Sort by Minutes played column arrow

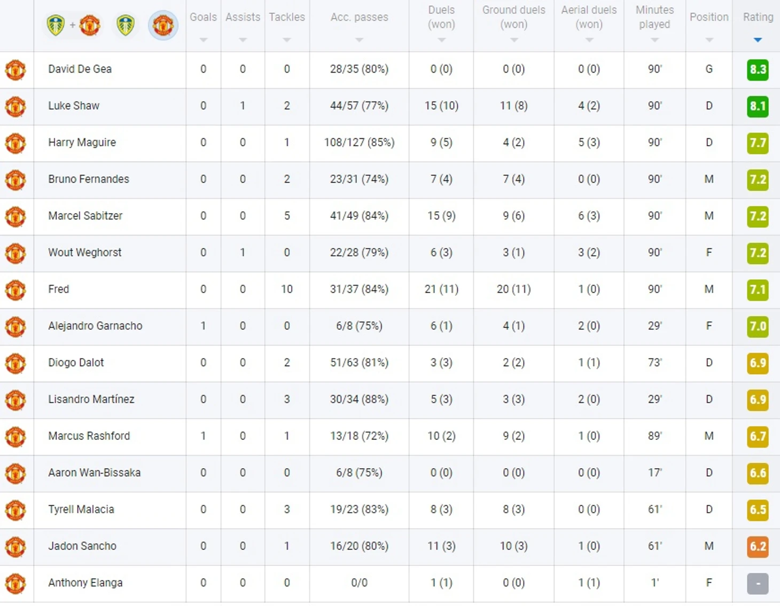(655, 40)
